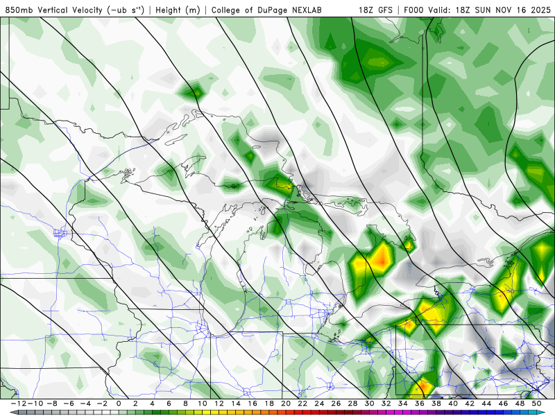Click the '14' value on the color scale
555x416 pixels.
[x=236, y=404]
